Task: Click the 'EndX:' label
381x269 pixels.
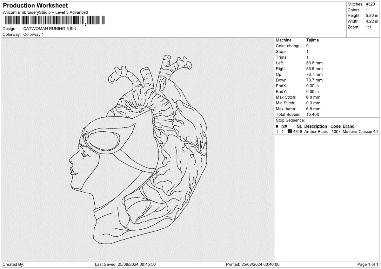Action: click(282, 86)
